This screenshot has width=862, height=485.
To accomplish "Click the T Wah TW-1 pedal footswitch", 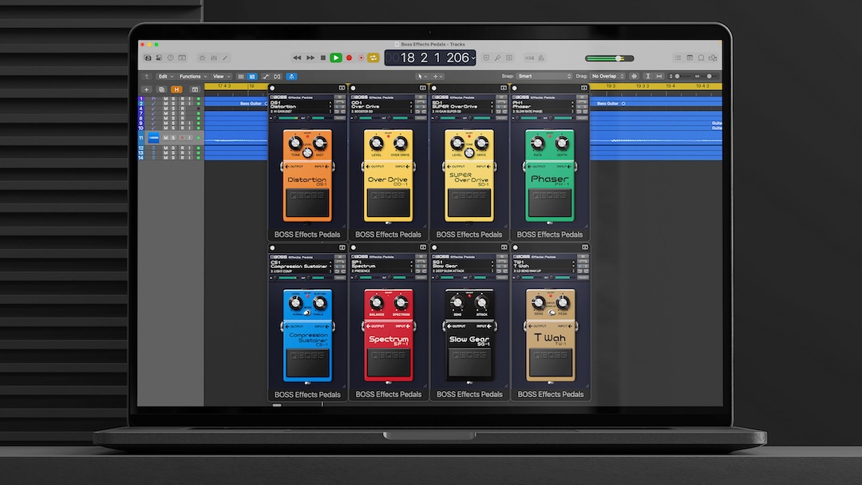I will [x=550, y=364].
